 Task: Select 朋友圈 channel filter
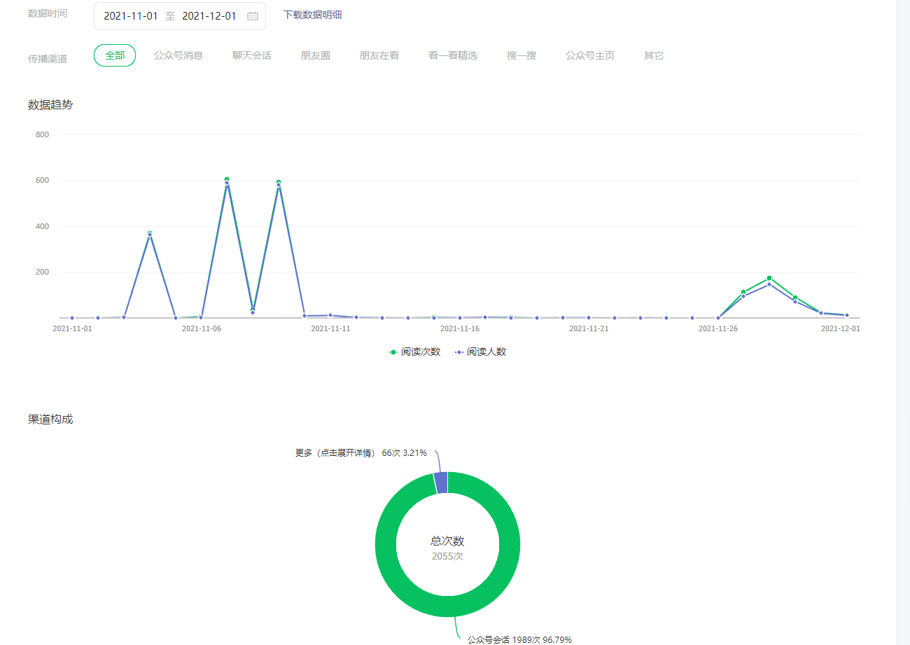pos(316,55)
